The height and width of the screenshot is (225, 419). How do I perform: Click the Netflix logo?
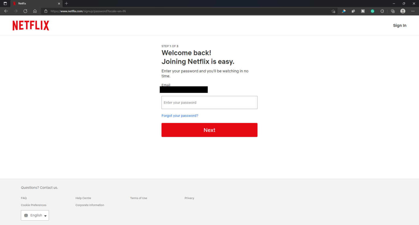coord(31,25)
